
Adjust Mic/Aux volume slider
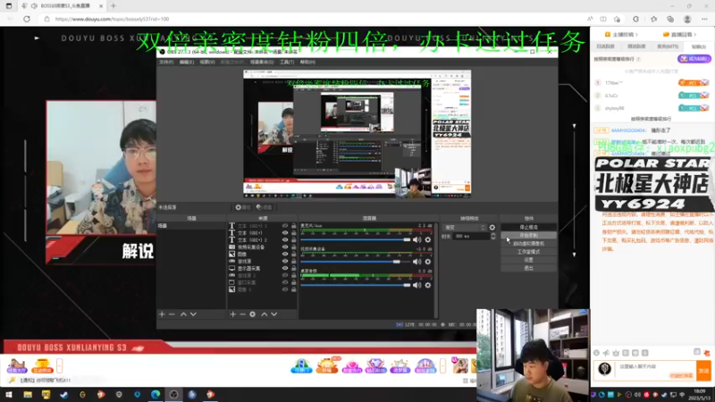355,239
